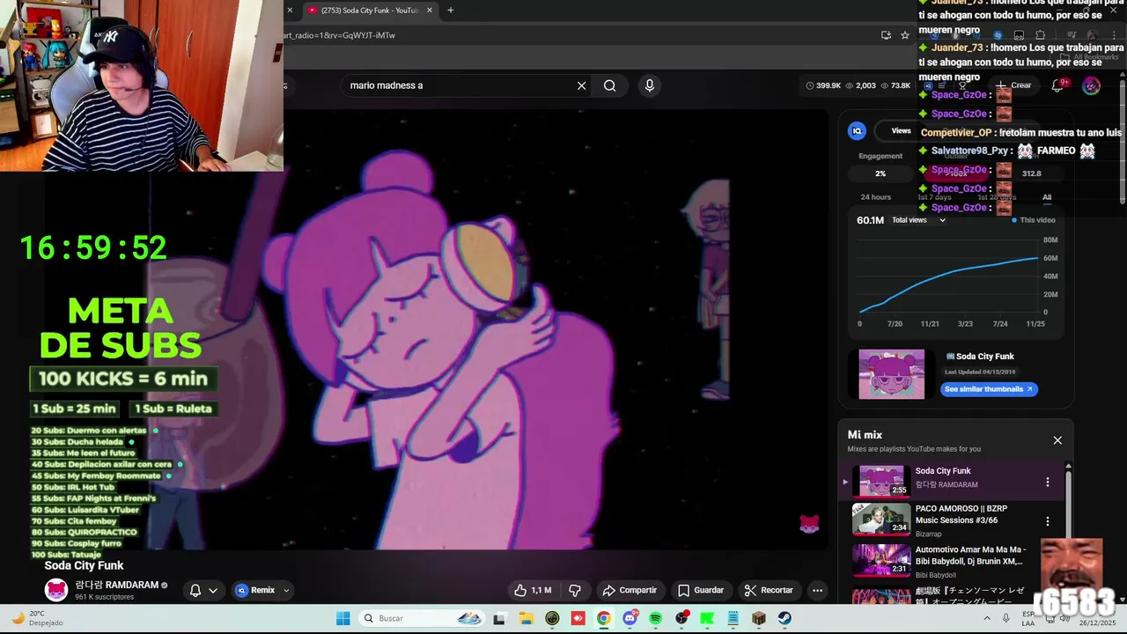Expand the Remix dropdown chevron

[286, 590]
